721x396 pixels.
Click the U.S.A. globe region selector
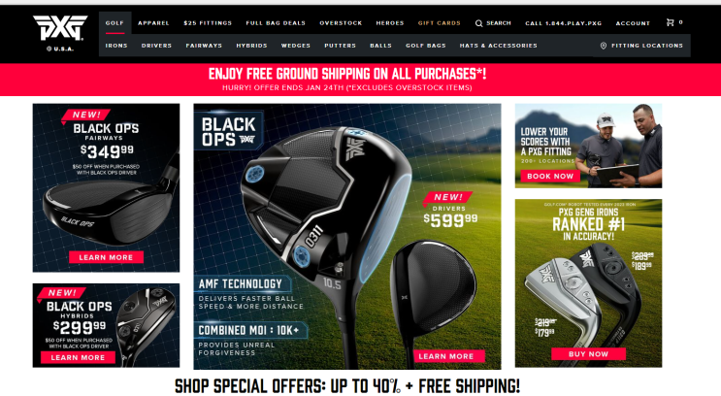[x=60, y=49]
